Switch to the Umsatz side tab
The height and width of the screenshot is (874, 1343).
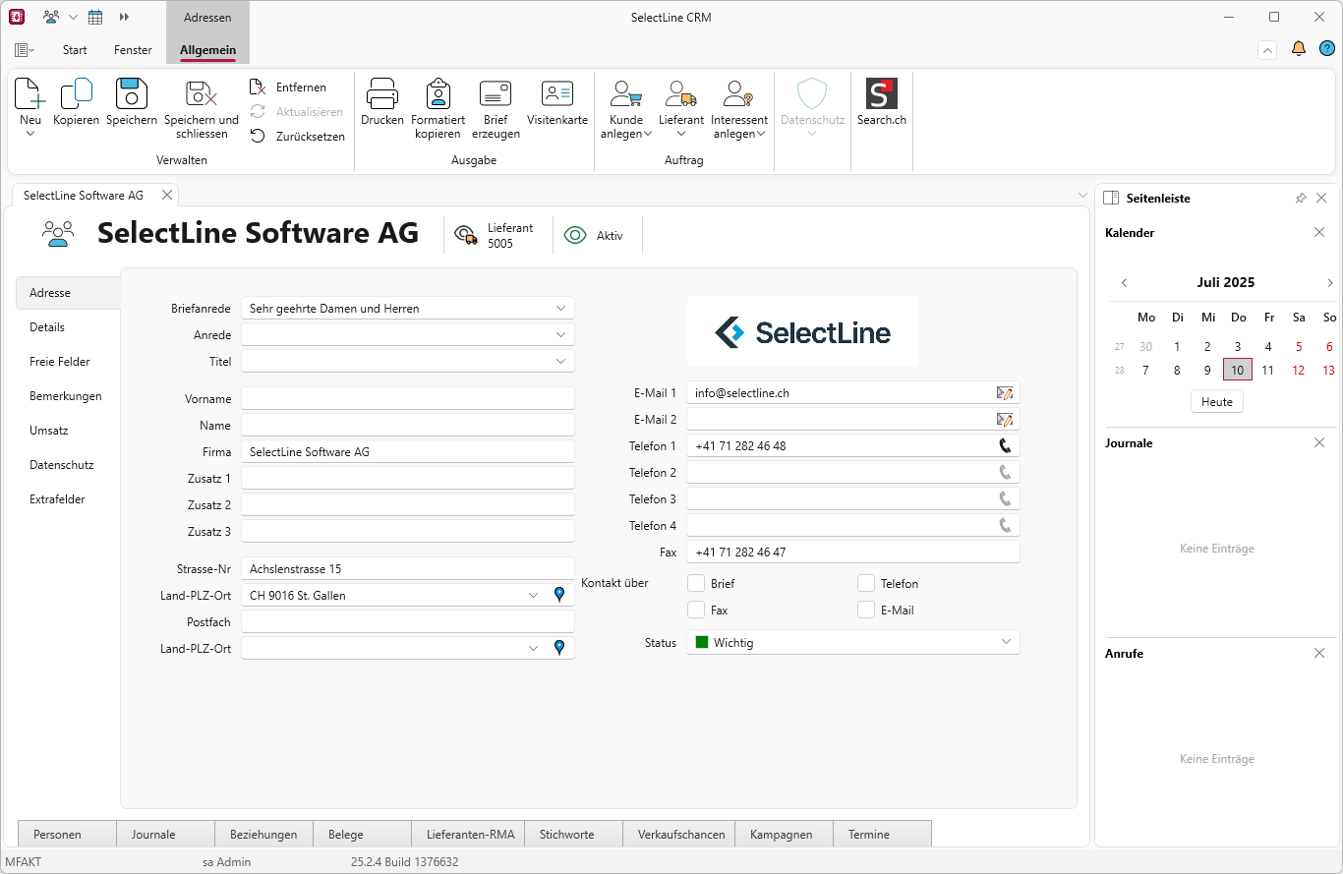tap(68, 431)
